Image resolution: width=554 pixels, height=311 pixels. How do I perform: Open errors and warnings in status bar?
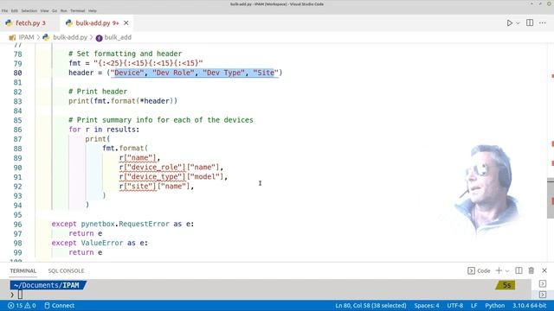coord(22,306)
